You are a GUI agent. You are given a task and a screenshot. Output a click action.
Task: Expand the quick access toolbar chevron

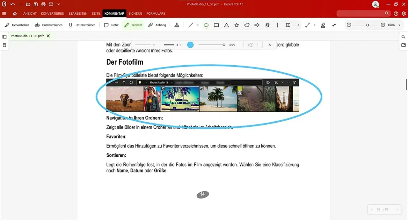(59, 4)
